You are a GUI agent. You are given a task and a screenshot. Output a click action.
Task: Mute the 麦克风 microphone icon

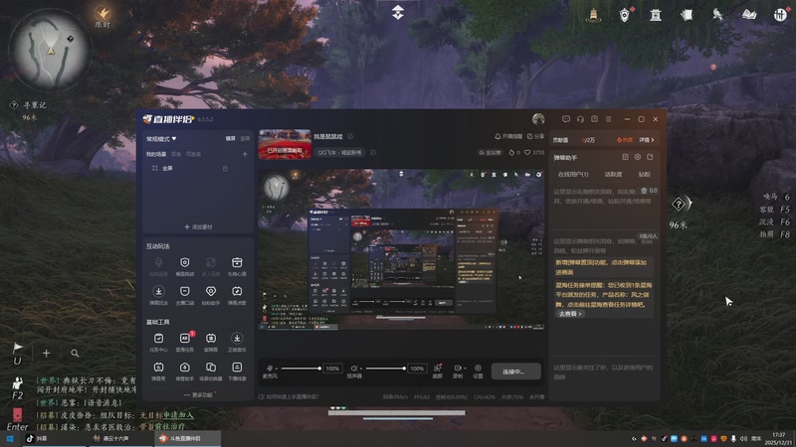tap(270, 368)
